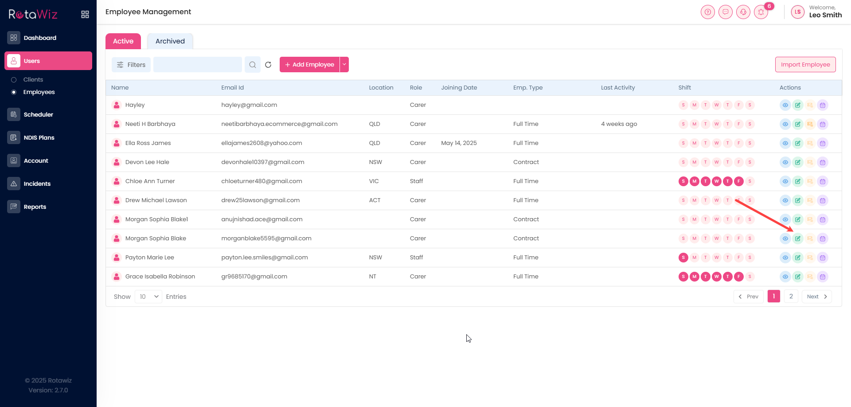
Task: Open the calendar icon for Hayley
Action: click(822, 106)
